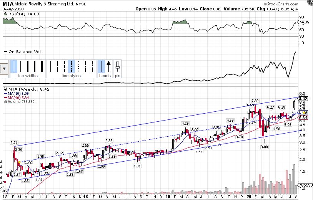This screenshot has height=200, width=313.
Task: Click the 3.00 low price label
Action: point(264,147)
